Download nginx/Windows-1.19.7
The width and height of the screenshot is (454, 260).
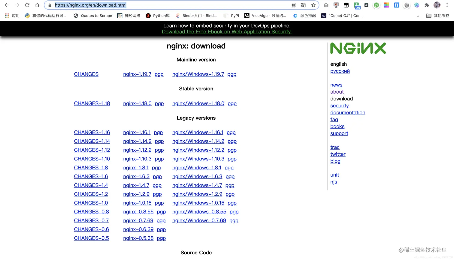pos(198,74)
